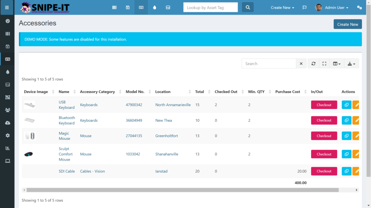Open the Assets barcode icon in top navigation

click(114, 7)
